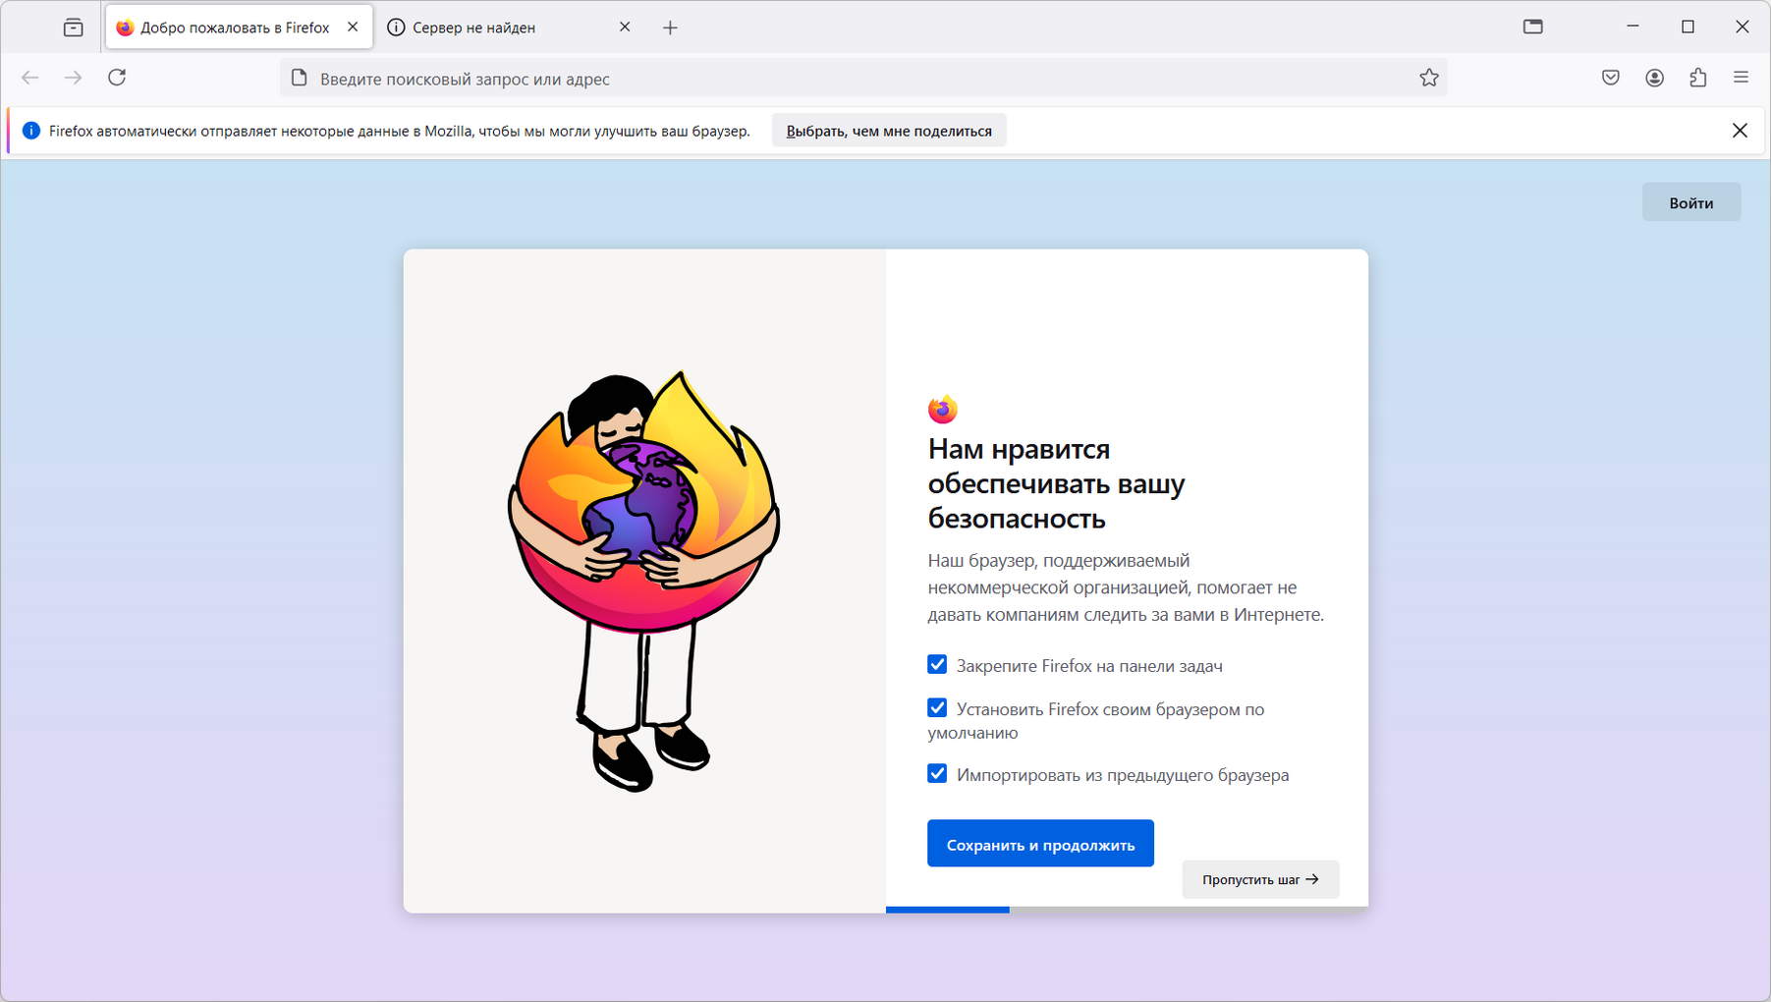Open the Pocket save icon
Screen dimensions: 1771x1002
[x=1611, y=78]
